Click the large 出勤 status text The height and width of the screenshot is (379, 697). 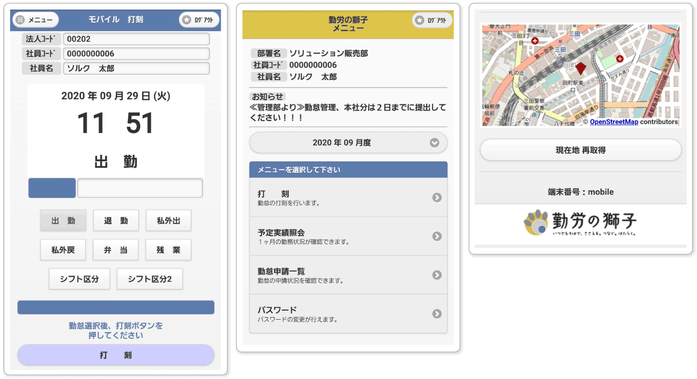coord(116,162)
